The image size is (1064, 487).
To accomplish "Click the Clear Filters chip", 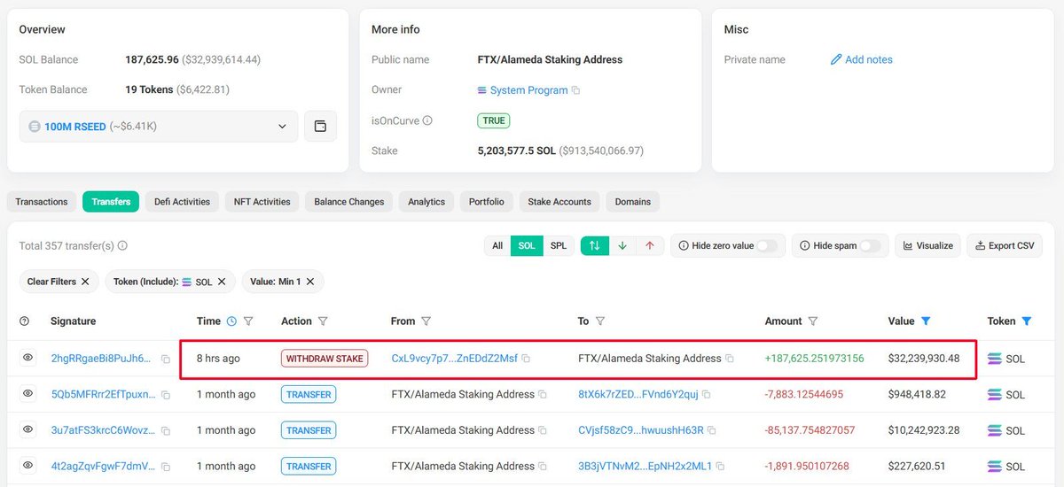I will point(58,282).
